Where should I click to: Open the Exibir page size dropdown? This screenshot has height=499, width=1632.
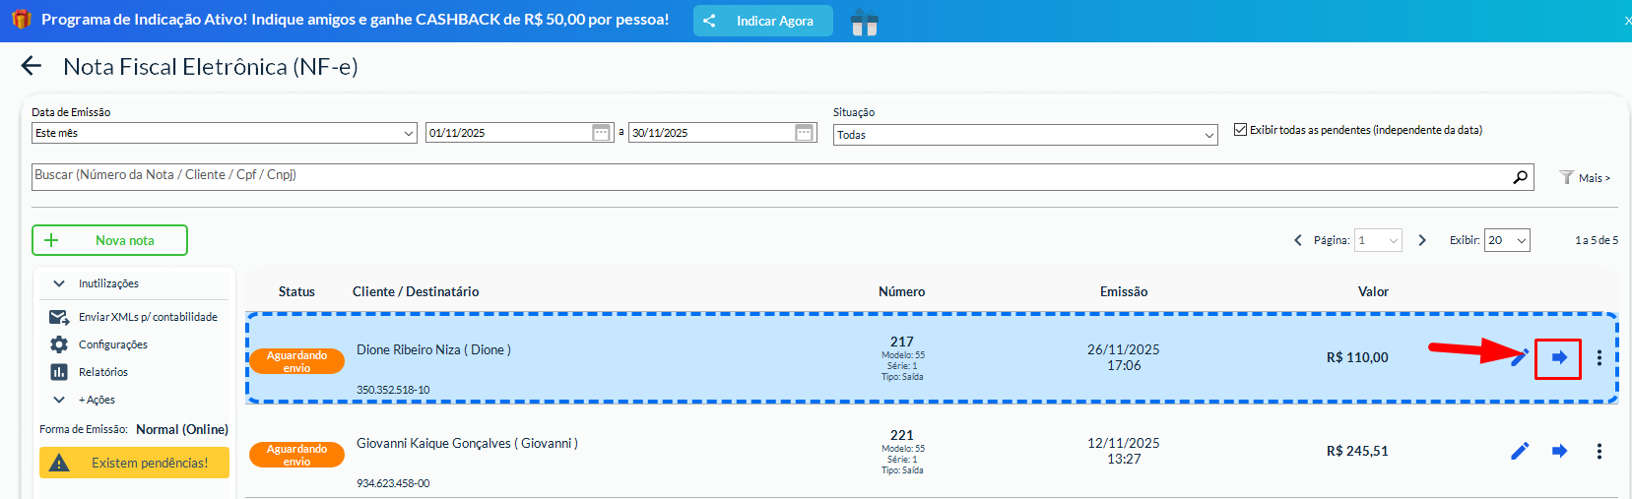1507,240
